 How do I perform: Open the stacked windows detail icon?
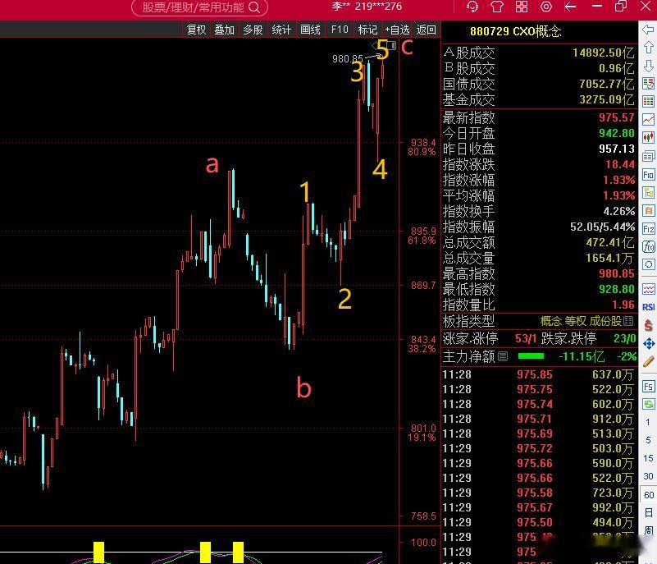pos(648,156)
